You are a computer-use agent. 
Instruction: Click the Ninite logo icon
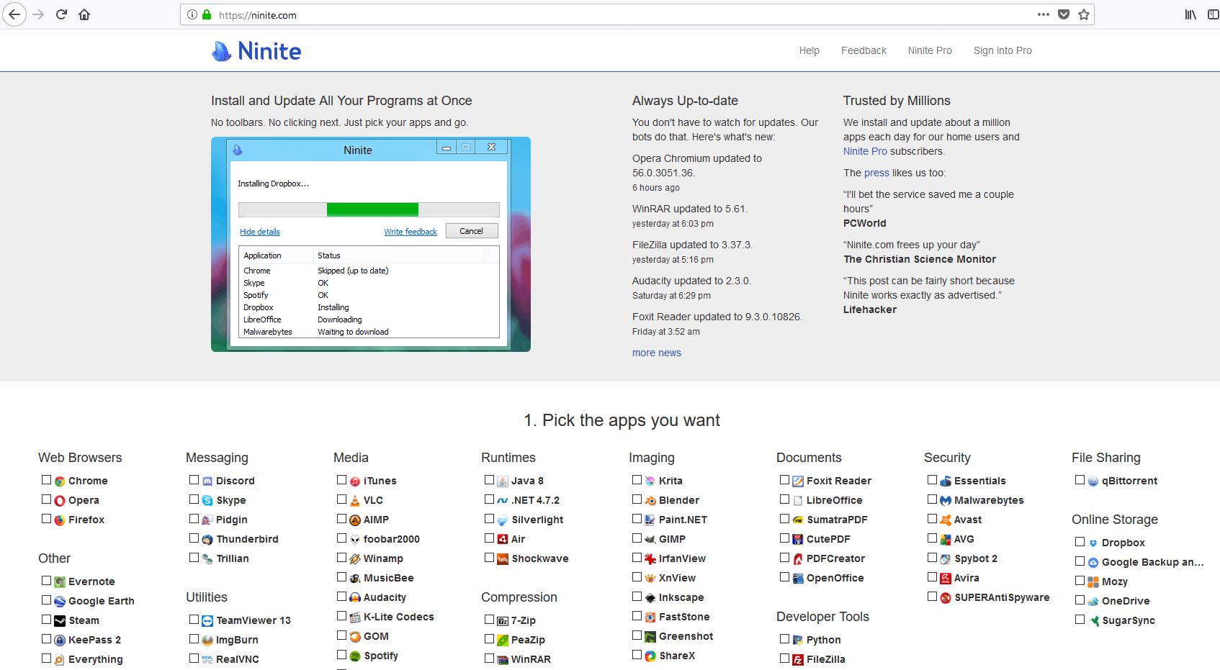221,51
